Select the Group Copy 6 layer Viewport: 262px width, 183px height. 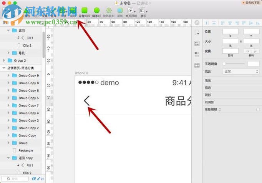tap(28, 83)
